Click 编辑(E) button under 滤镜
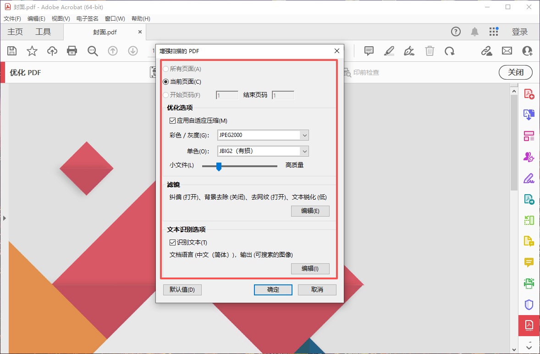 (310, 211)
